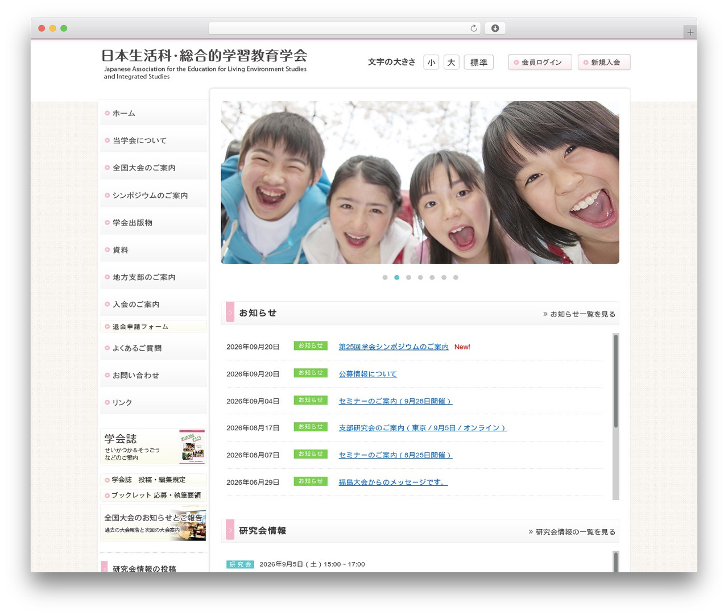Open お問い合わせ sidebar item
The height and width of the screenshot is (616, 728).
click(154, 376)
